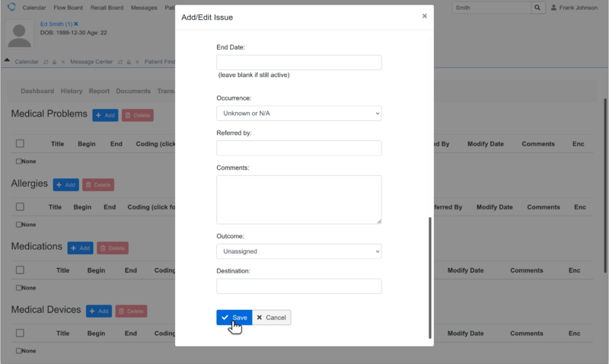
Task: Save the issue
Action: click(234, 318)
